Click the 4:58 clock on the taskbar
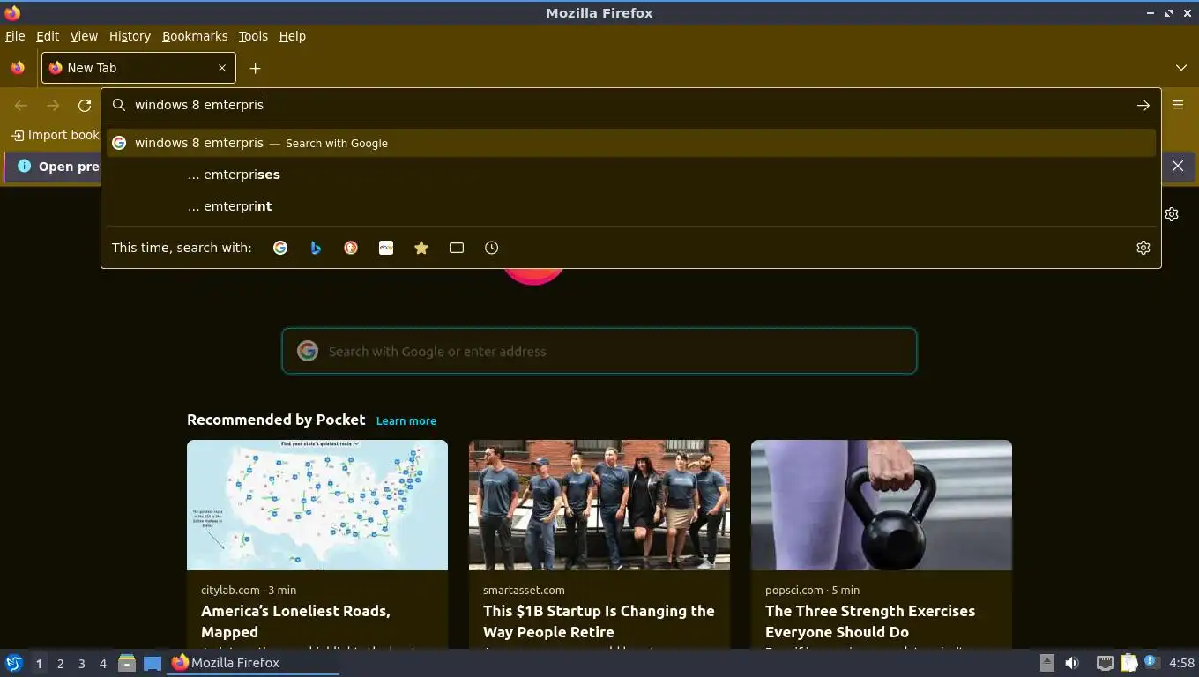 [x=1181, y=663]
